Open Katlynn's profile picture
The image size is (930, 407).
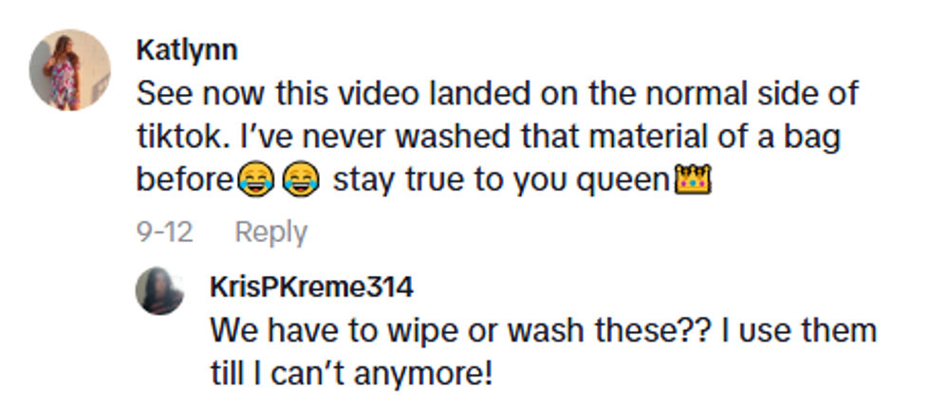[70, 70]
